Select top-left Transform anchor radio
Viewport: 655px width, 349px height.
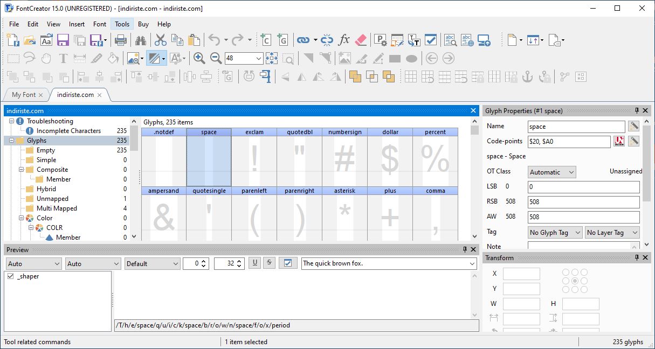pos(566,273)
